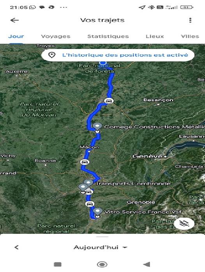Screen dimensions: 205x272
Task: Switch to the Voyages tab
Action: click(x=55, y=36)
